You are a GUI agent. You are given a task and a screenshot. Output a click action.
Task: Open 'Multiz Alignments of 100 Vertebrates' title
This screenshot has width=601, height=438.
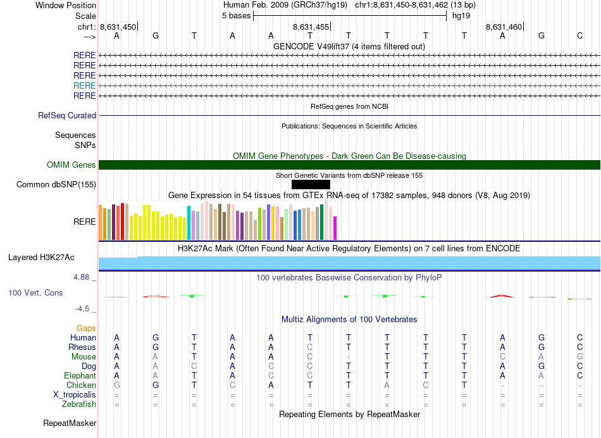349,319
